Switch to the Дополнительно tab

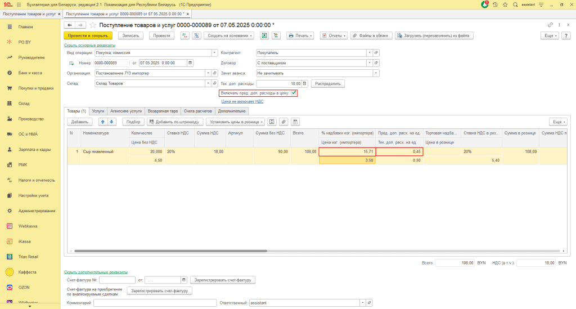tap(231, 111)
